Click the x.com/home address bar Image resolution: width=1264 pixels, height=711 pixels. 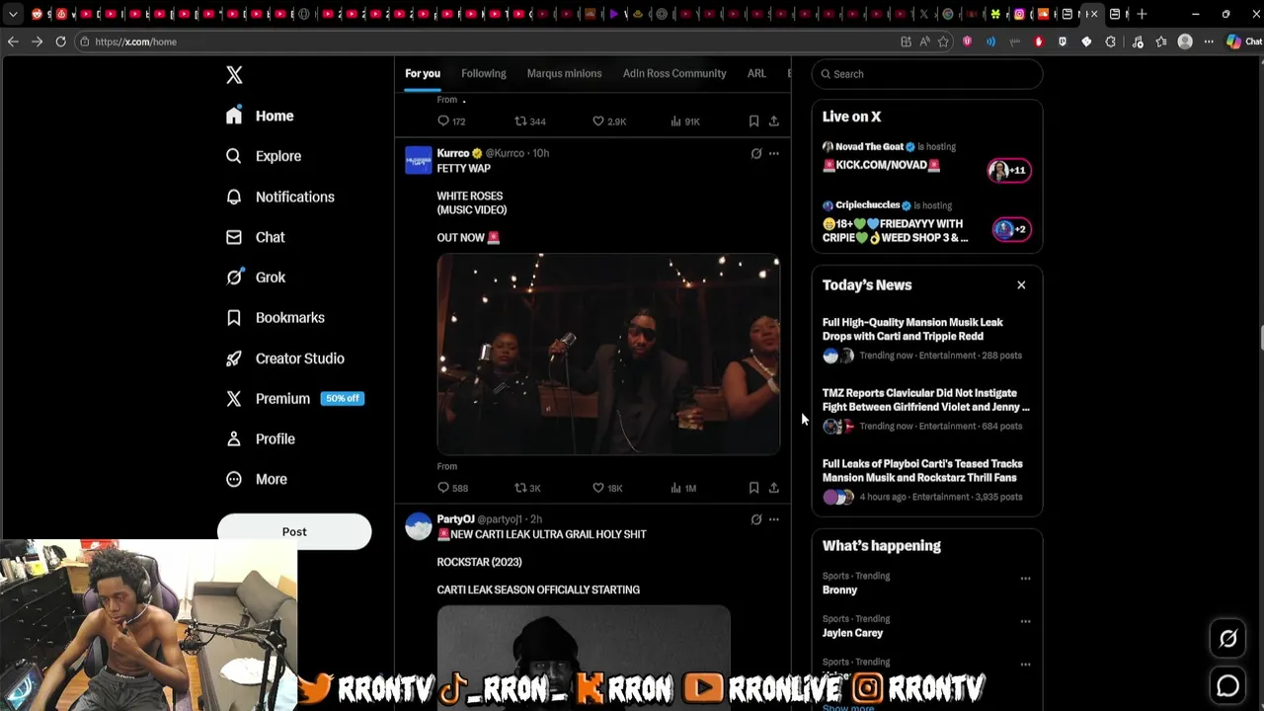[x=484, y=41]
